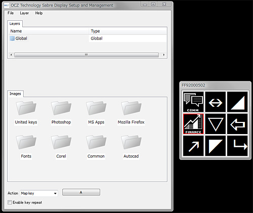Open the United keys folder

pos(26,113)
